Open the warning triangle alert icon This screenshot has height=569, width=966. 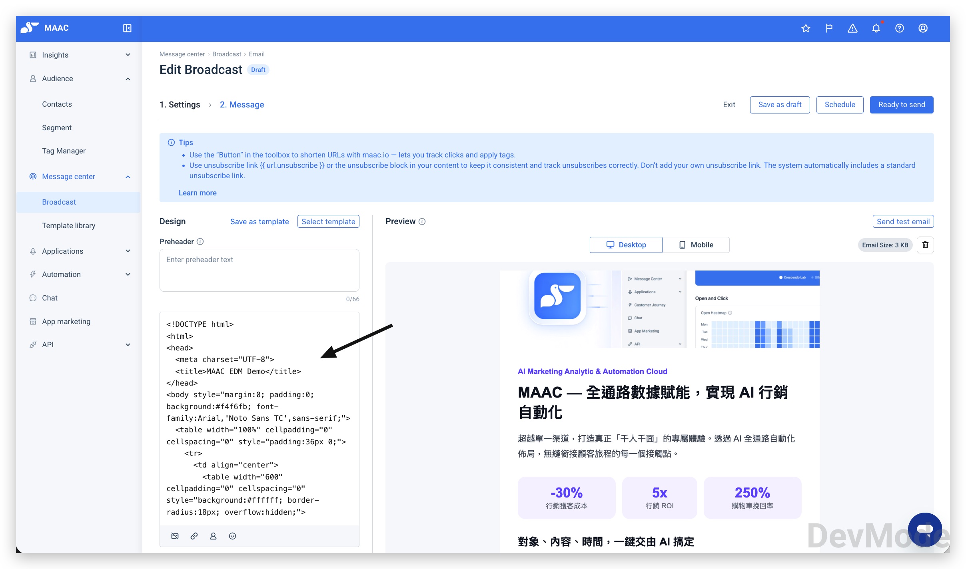tap(852, 28)
